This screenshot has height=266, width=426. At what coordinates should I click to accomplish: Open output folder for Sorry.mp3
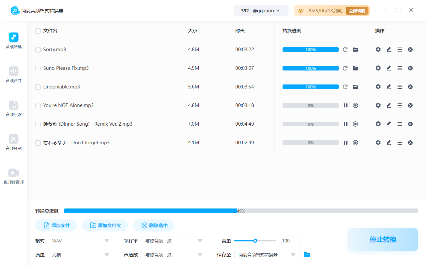(355, 49)
